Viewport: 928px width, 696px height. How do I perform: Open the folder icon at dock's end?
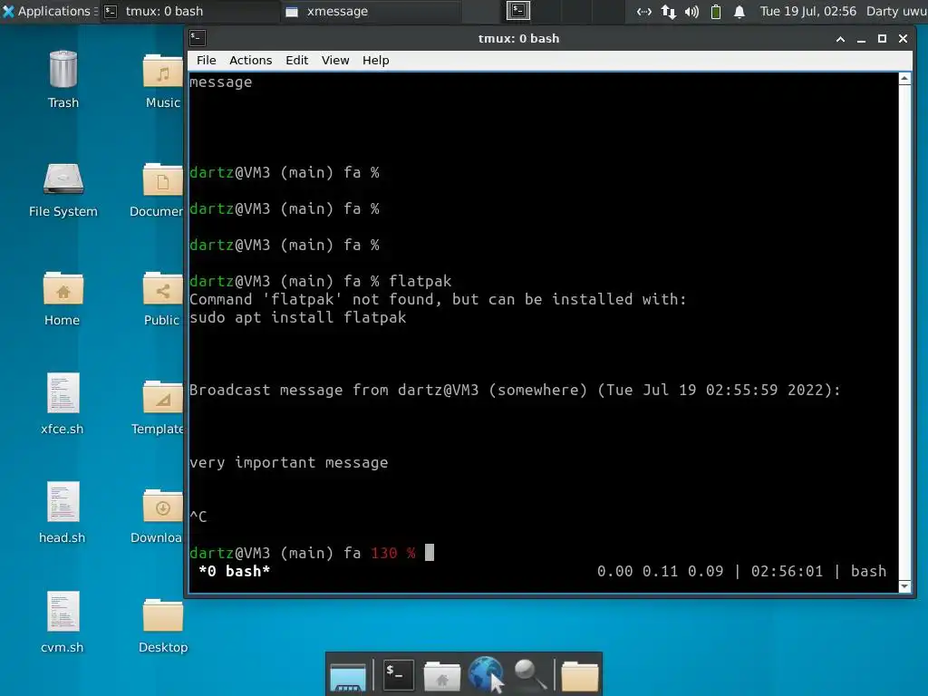579,676
